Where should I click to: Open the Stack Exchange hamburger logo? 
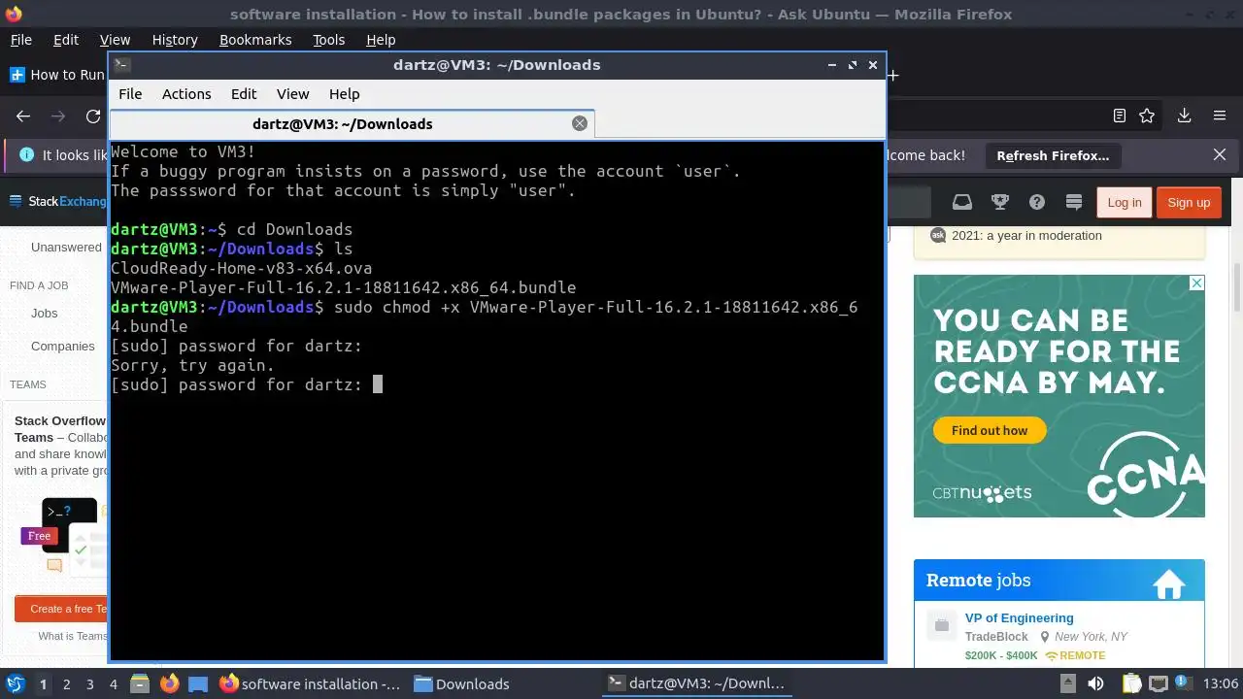point(16,202)
